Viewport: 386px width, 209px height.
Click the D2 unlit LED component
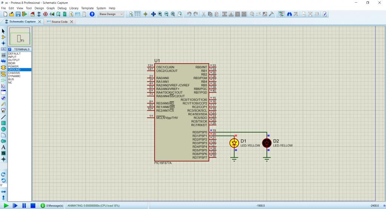(x=267, y=143)
